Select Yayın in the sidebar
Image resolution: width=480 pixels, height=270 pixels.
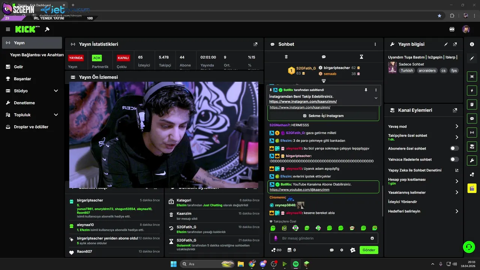32,43
